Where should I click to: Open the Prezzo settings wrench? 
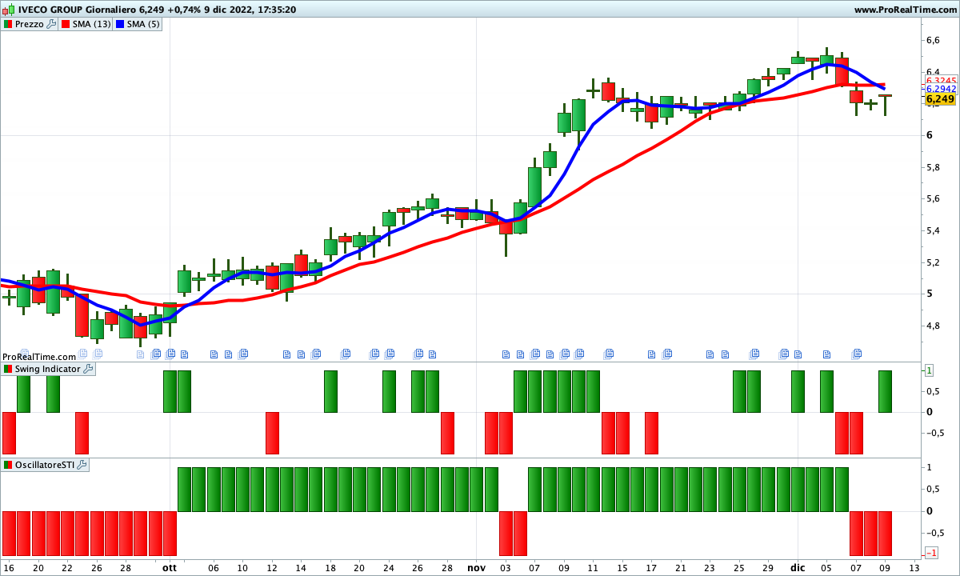pos(51,24)
